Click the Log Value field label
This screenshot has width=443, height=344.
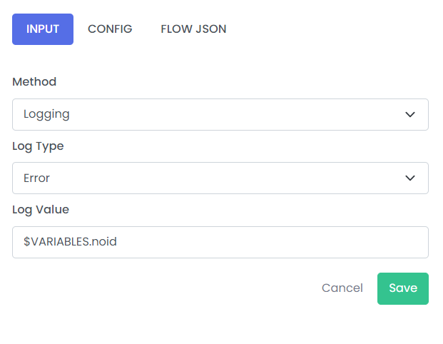click(41, 210)
